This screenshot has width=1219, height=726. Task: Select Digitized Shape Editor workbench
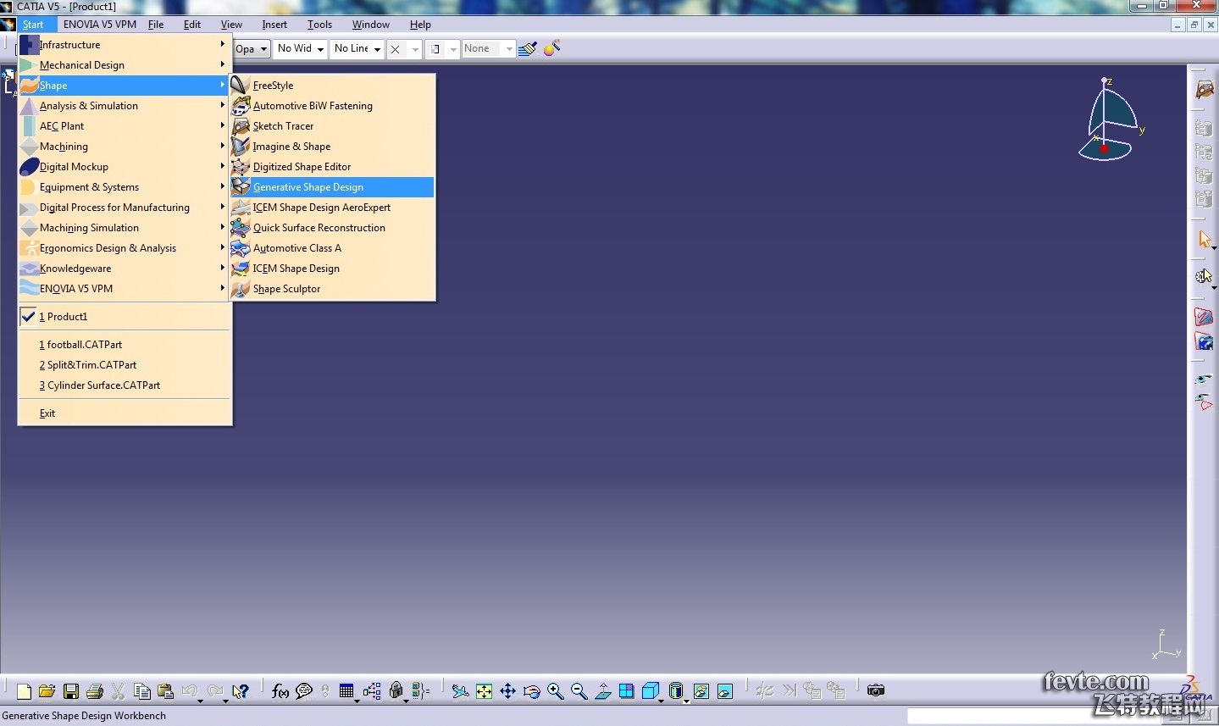coord(332,167)
